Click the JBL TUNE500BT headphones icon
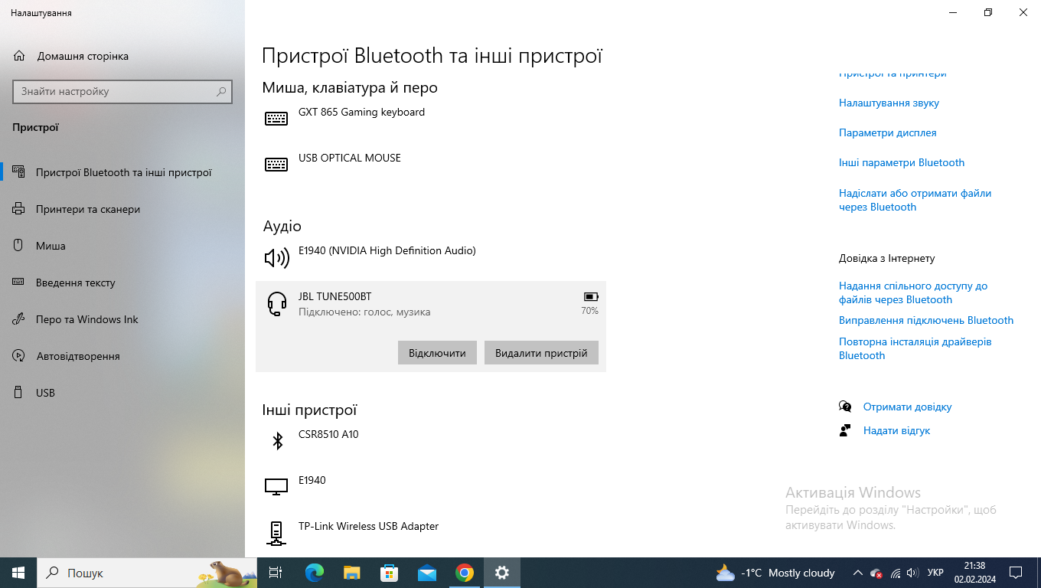This screenshot has height=588, width=1041. pos(276,304)
